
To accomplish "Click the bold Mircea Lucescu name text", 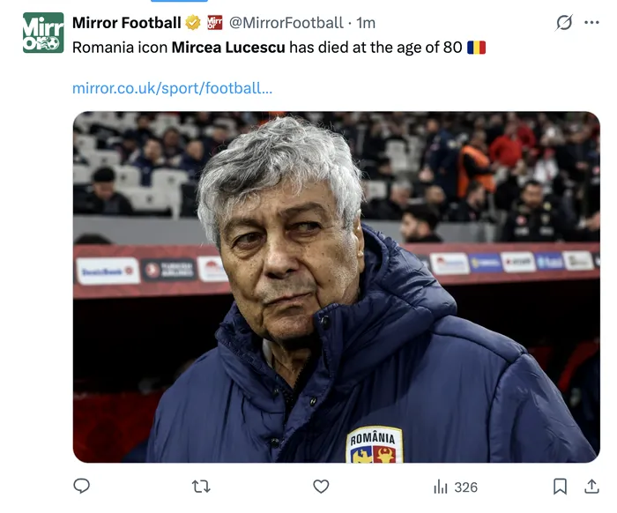I will tap(228, 47).
